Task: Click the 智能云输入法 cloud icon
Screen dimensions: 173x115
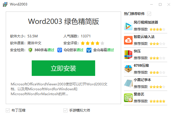Action: pyautogui.click(x=128, y=40)
